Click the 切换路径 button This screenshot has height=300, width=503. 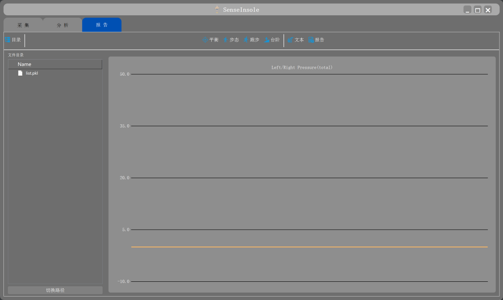pyautogui.click(x=55, y=290)
